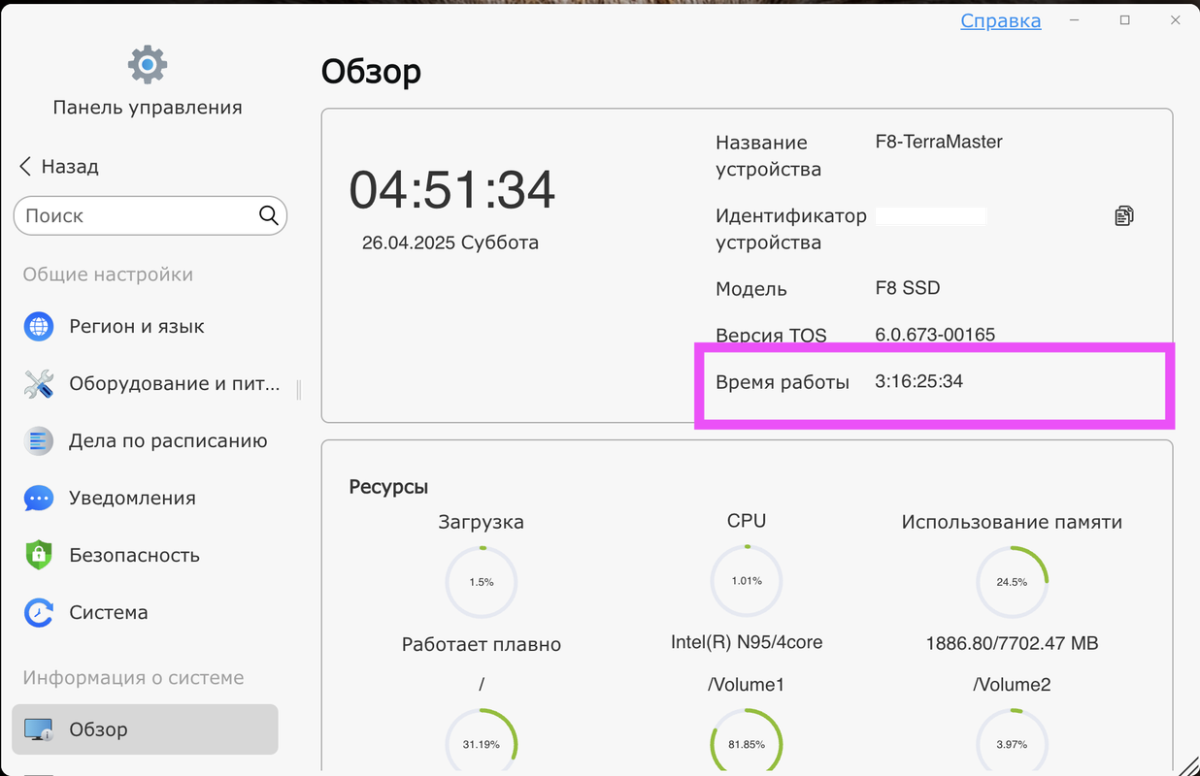
Task: Click the back chevron next to Назад
Action: 25,166
